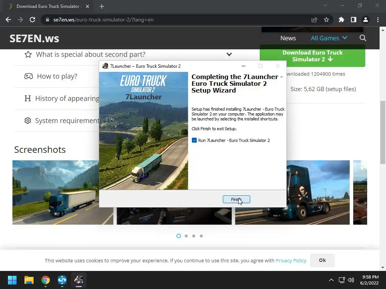
Task: Accept cookies with Ok button
Action: pyautogui.click(x=322, y=260)
